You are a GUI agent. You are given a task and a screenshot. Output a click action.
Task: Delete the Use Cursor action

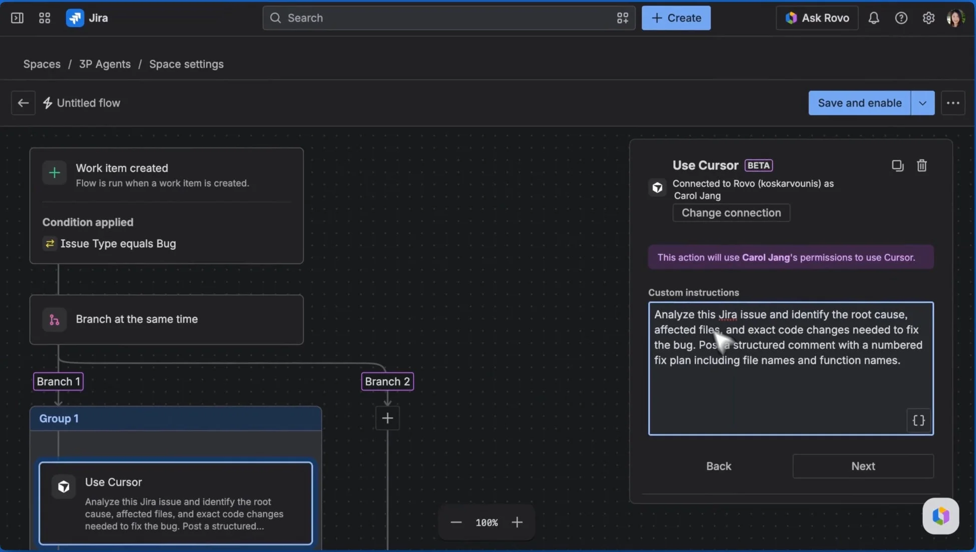point(921,166)
